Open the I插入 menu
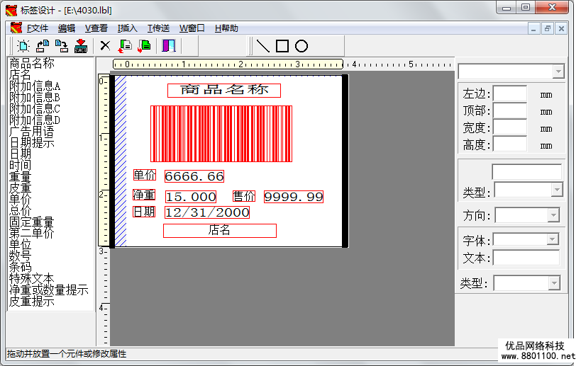This screenshot has width=581, height=366. click(x=128, y=28)
